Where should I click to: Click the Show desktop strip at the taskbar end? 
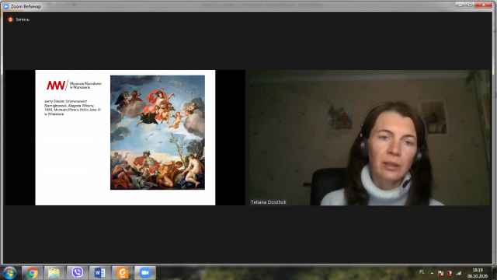[x=494, y=273]
